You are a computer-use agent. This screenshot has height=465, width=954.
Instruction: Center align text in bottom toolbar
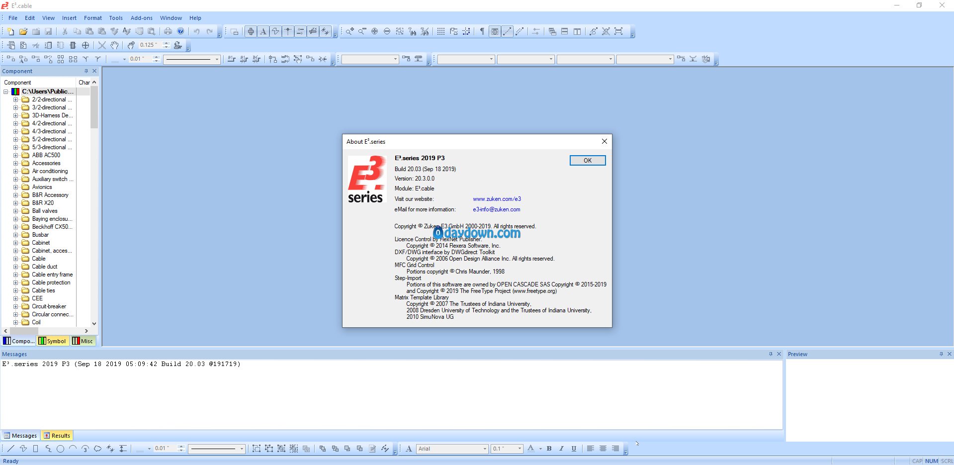[603, 449]
